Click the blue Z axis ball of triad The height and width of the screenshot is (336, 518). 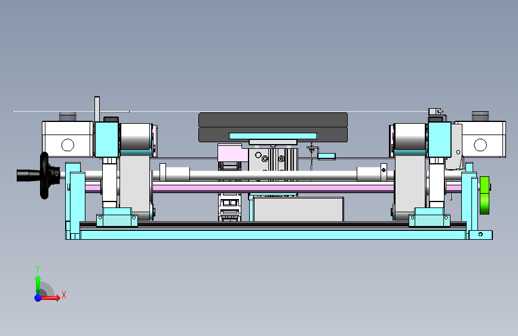tap(38, 298)
